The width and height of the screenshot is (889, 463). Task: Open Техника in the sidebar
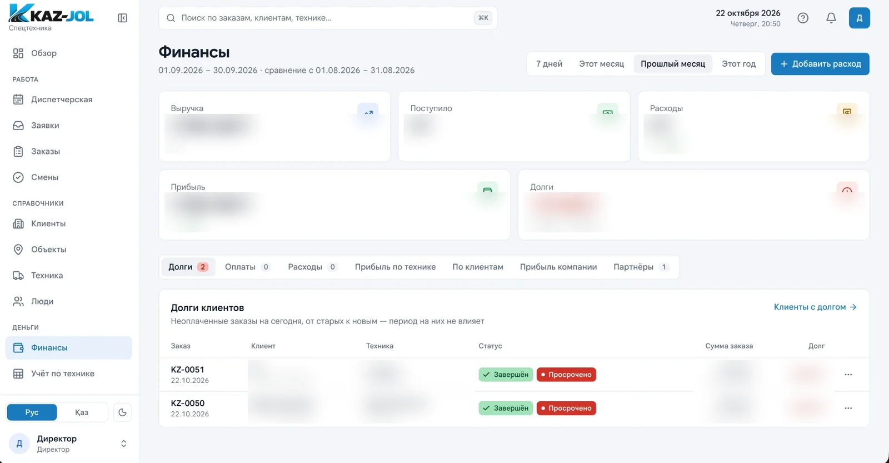(x=69, y=276)
